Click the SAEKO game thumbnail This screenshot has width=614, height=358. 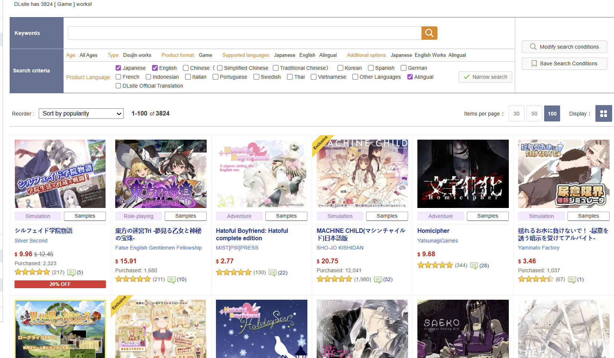pos(463,329)
